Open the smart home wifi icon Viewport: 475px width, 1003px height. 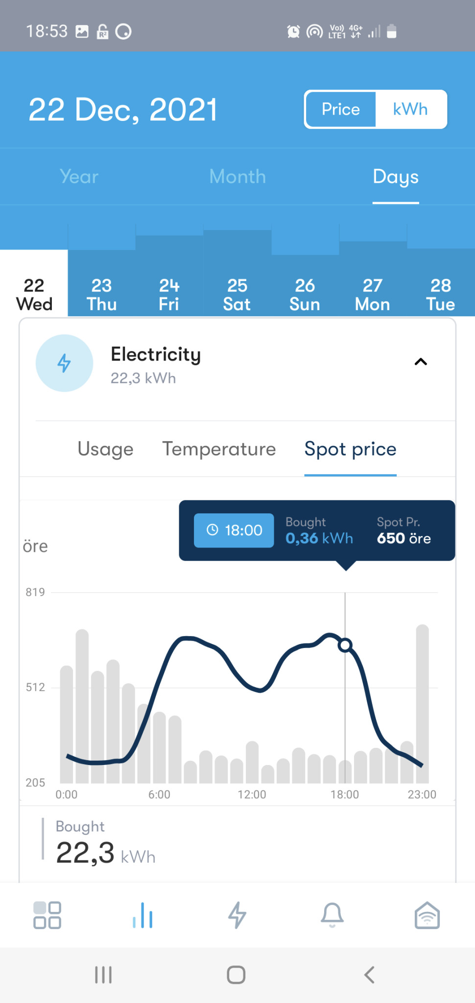tap(427, 915)
